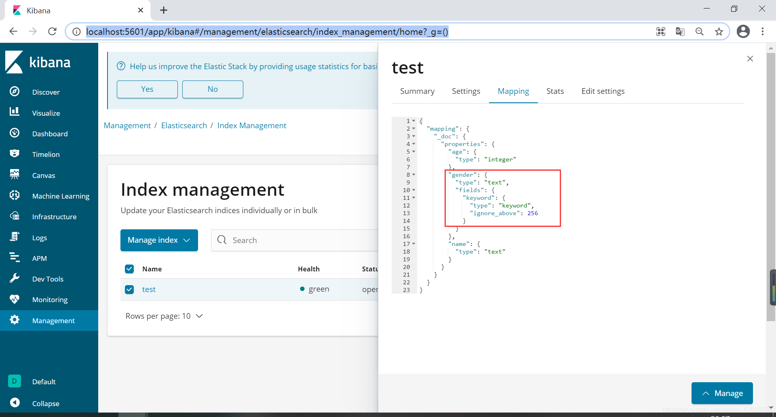Open the Timelion mask icon
Image resolution: width=776 pixels, height=417 pixels.
click(x=15, y=154)
